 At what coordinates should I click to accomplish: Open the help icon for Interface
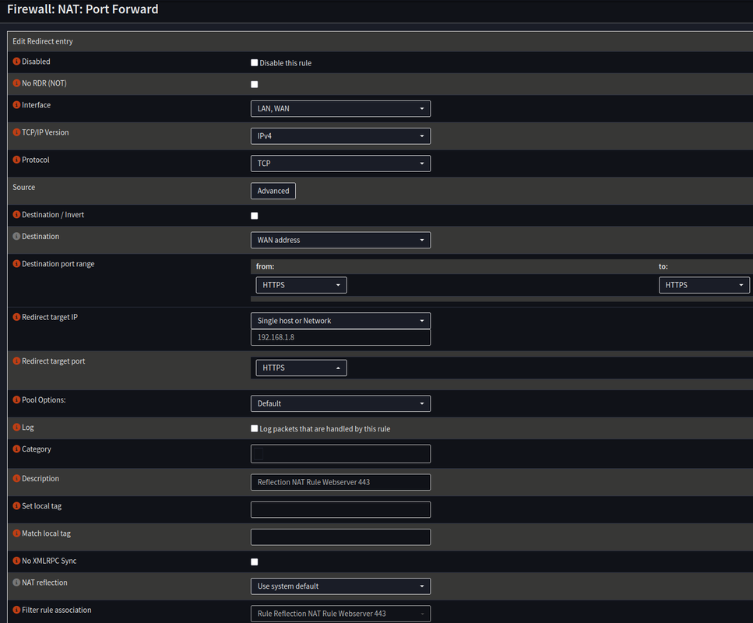pyautogui.click(x=16, y=104)
